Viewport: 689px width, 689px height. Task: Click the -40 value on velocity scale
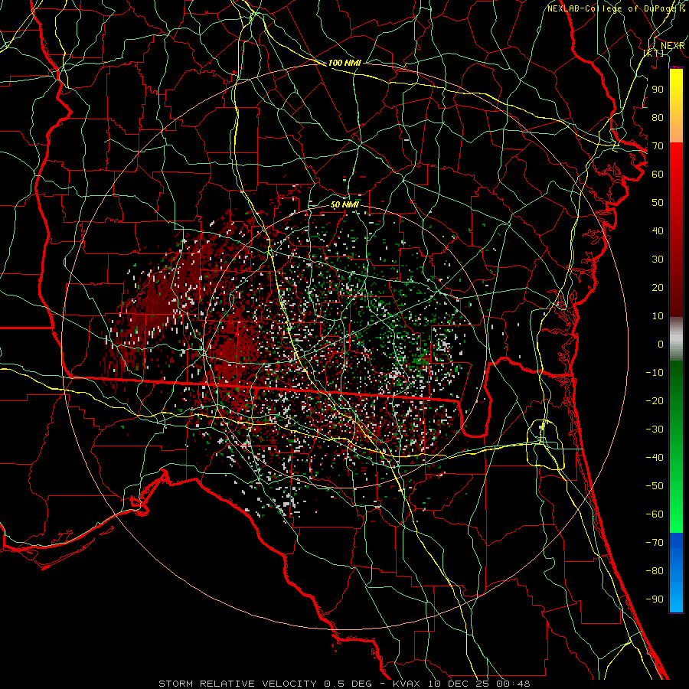(x=655, y=458)
